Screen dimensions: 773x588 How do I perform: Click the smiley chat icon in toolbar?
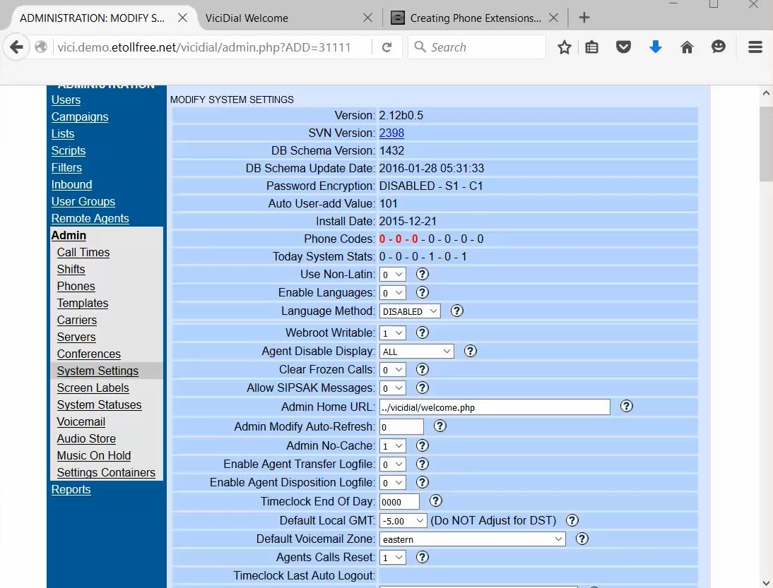coord(719,47)
